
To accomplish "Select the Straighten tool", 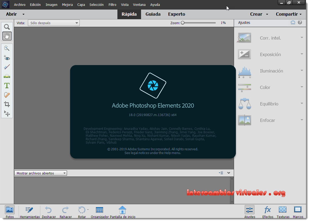I will click(x=7, y=76).
